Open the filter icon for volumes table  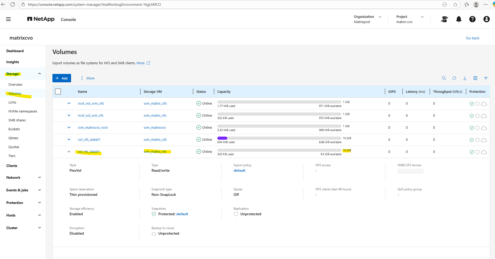486,78
